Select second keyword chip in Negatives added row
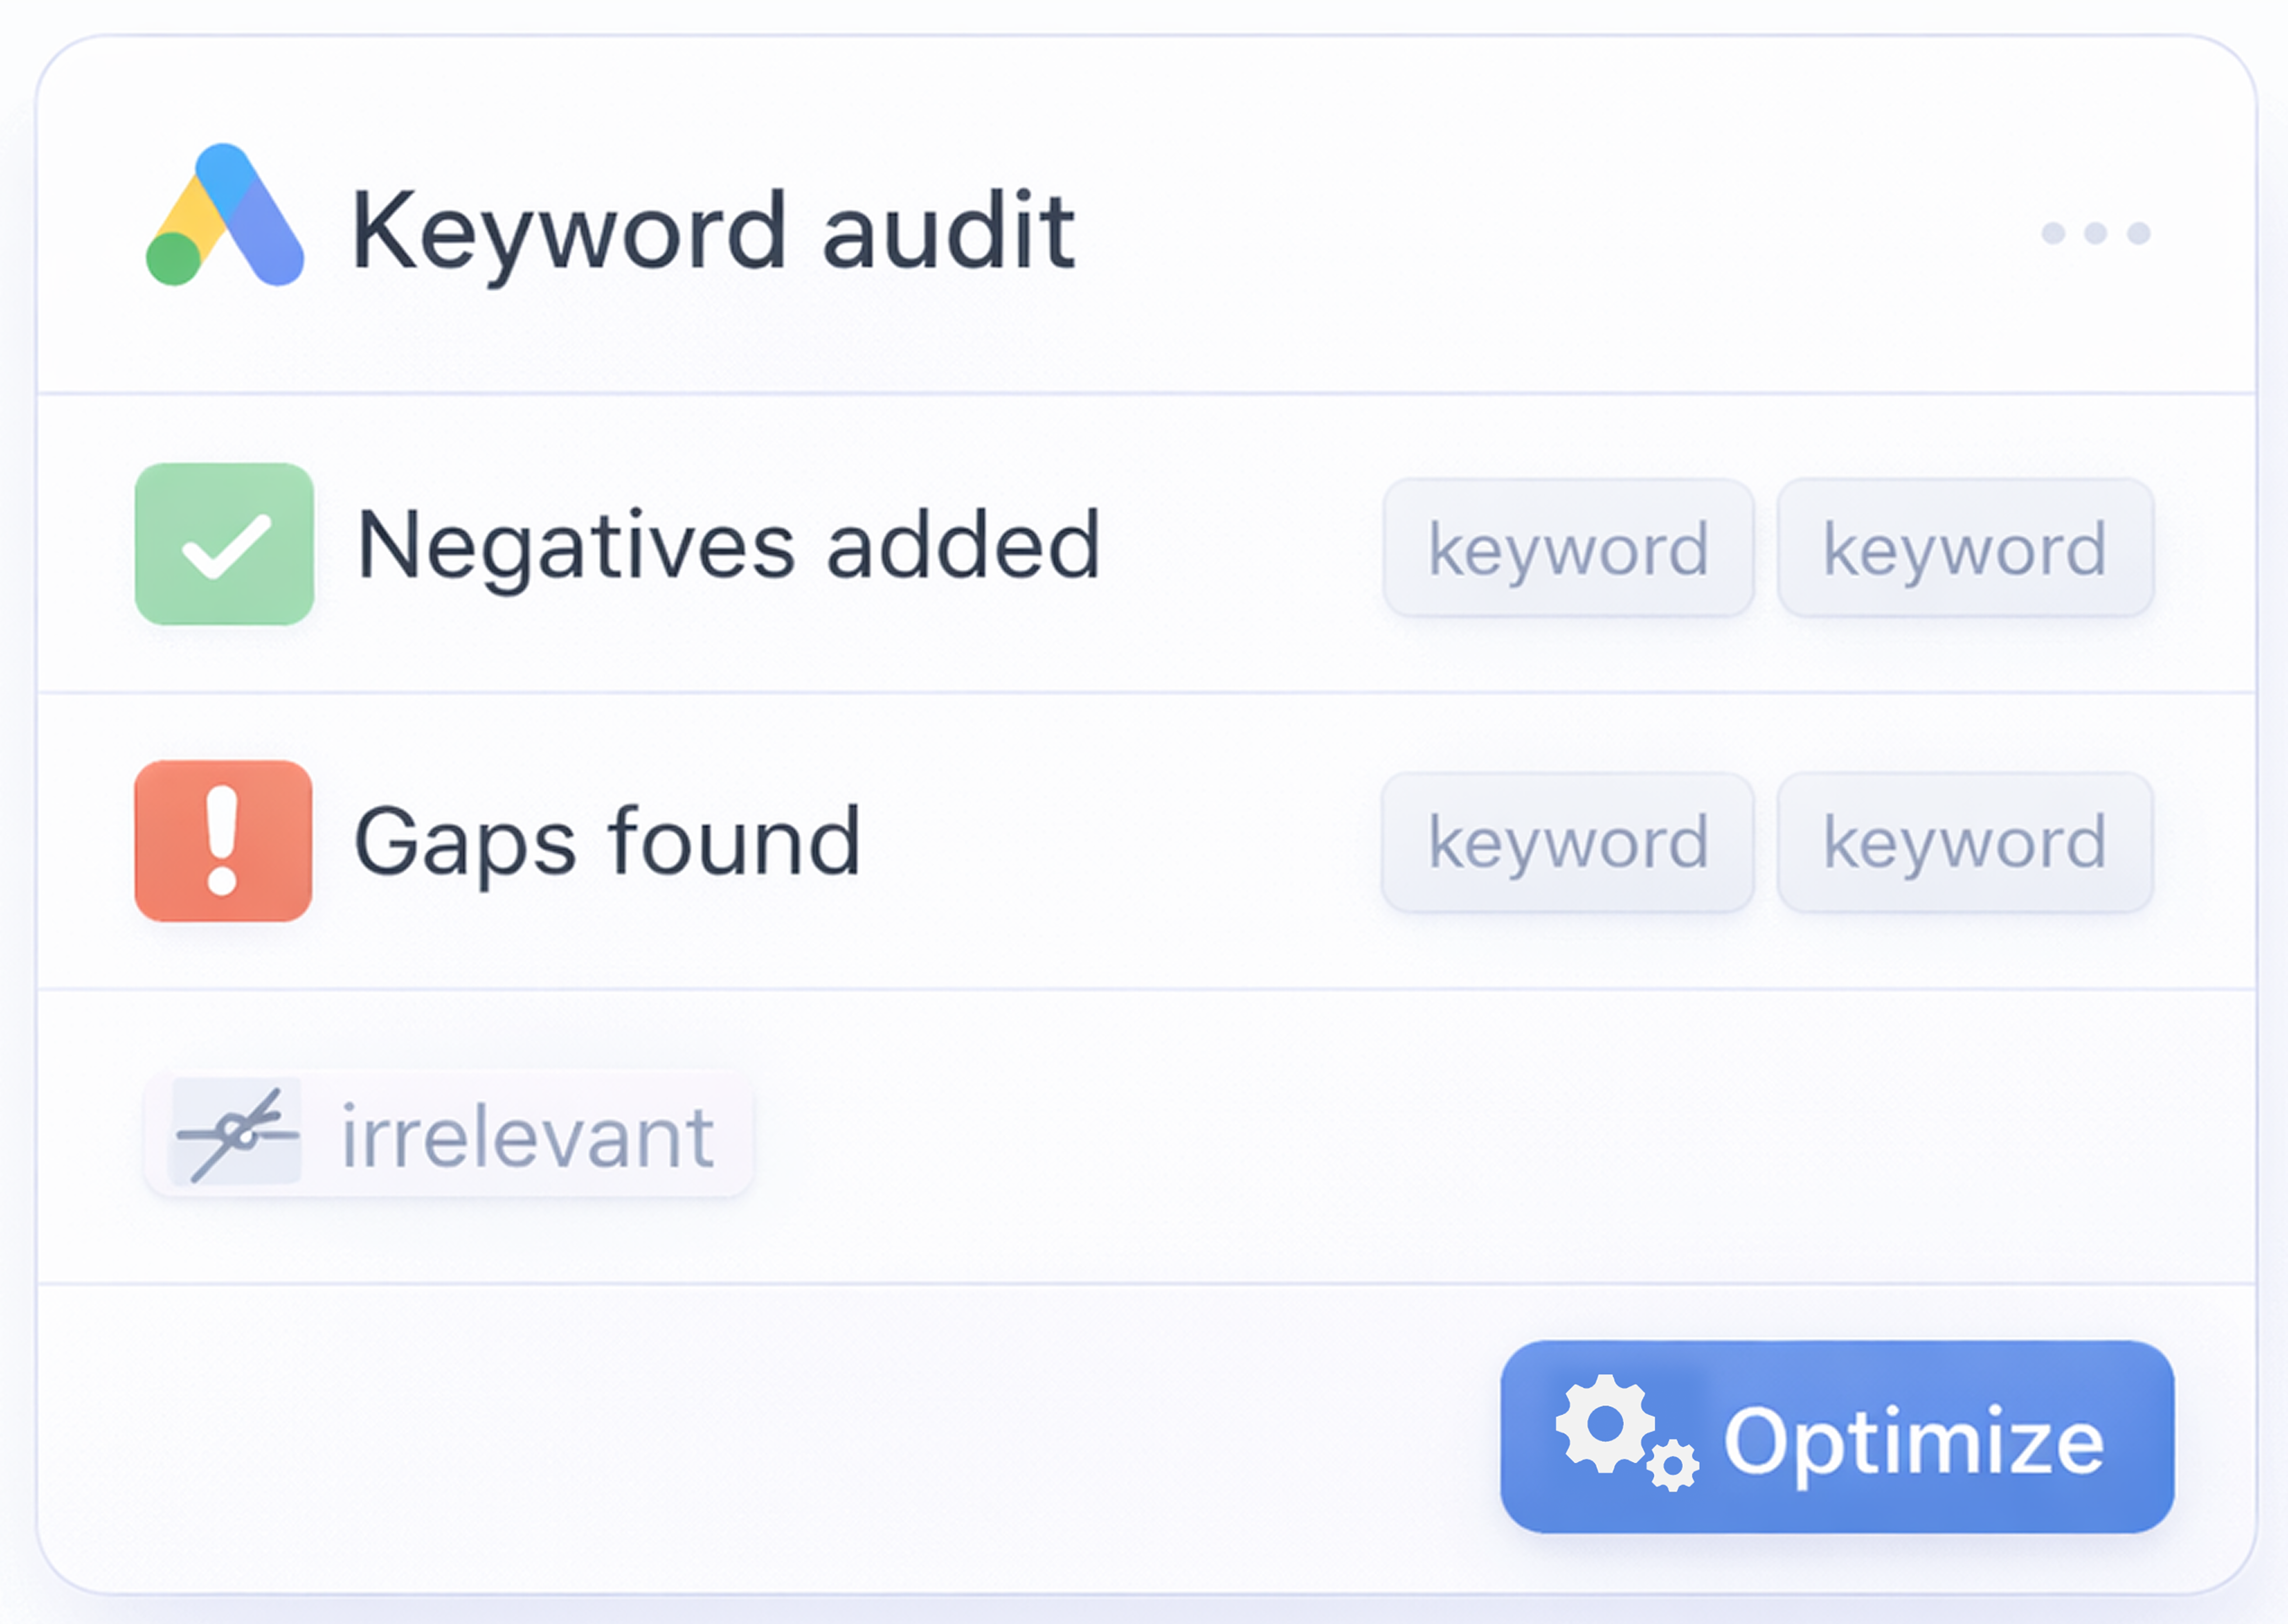Screen dimensions: 2288x1624 1964,548
